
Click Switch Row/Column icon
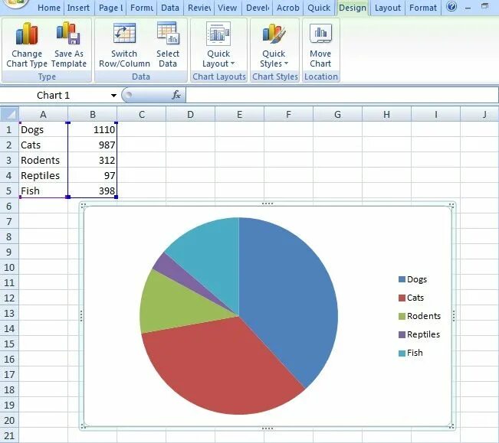click(124, 33)
